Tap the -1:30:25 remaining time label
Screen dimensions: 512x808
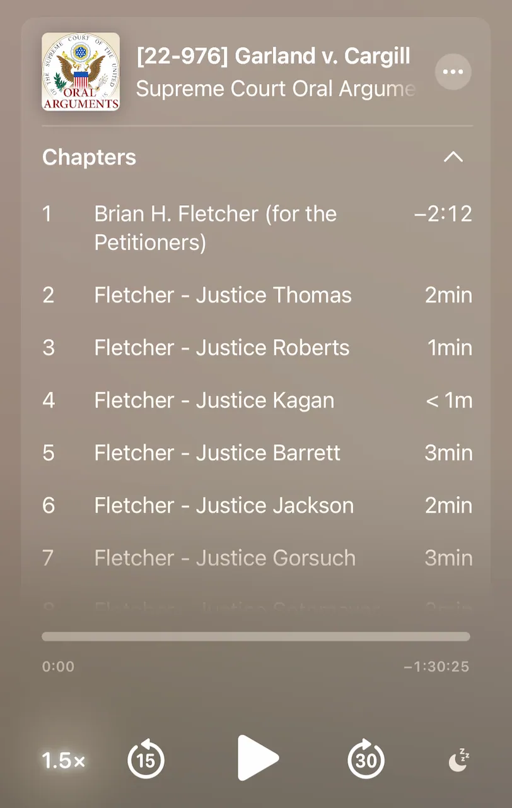click(436, 667)
